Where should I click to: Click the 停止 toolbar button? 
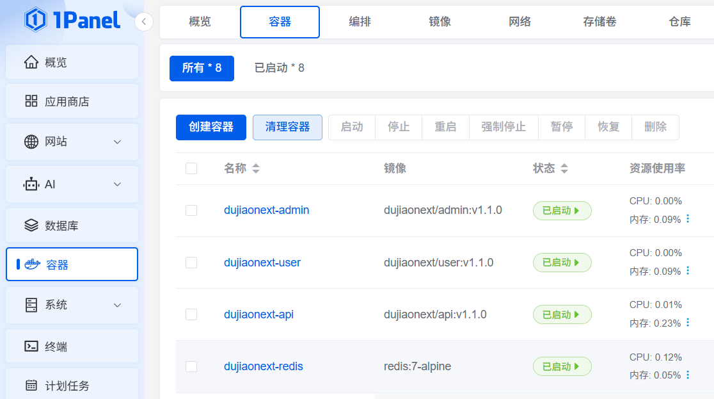[399, 127]
